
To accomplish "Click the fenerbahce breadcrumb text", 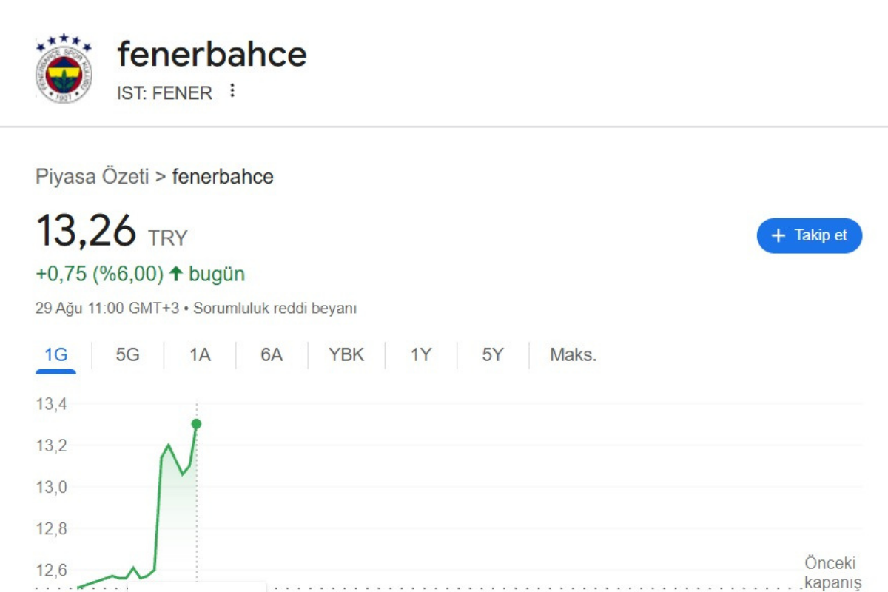I will coord(223,177).
